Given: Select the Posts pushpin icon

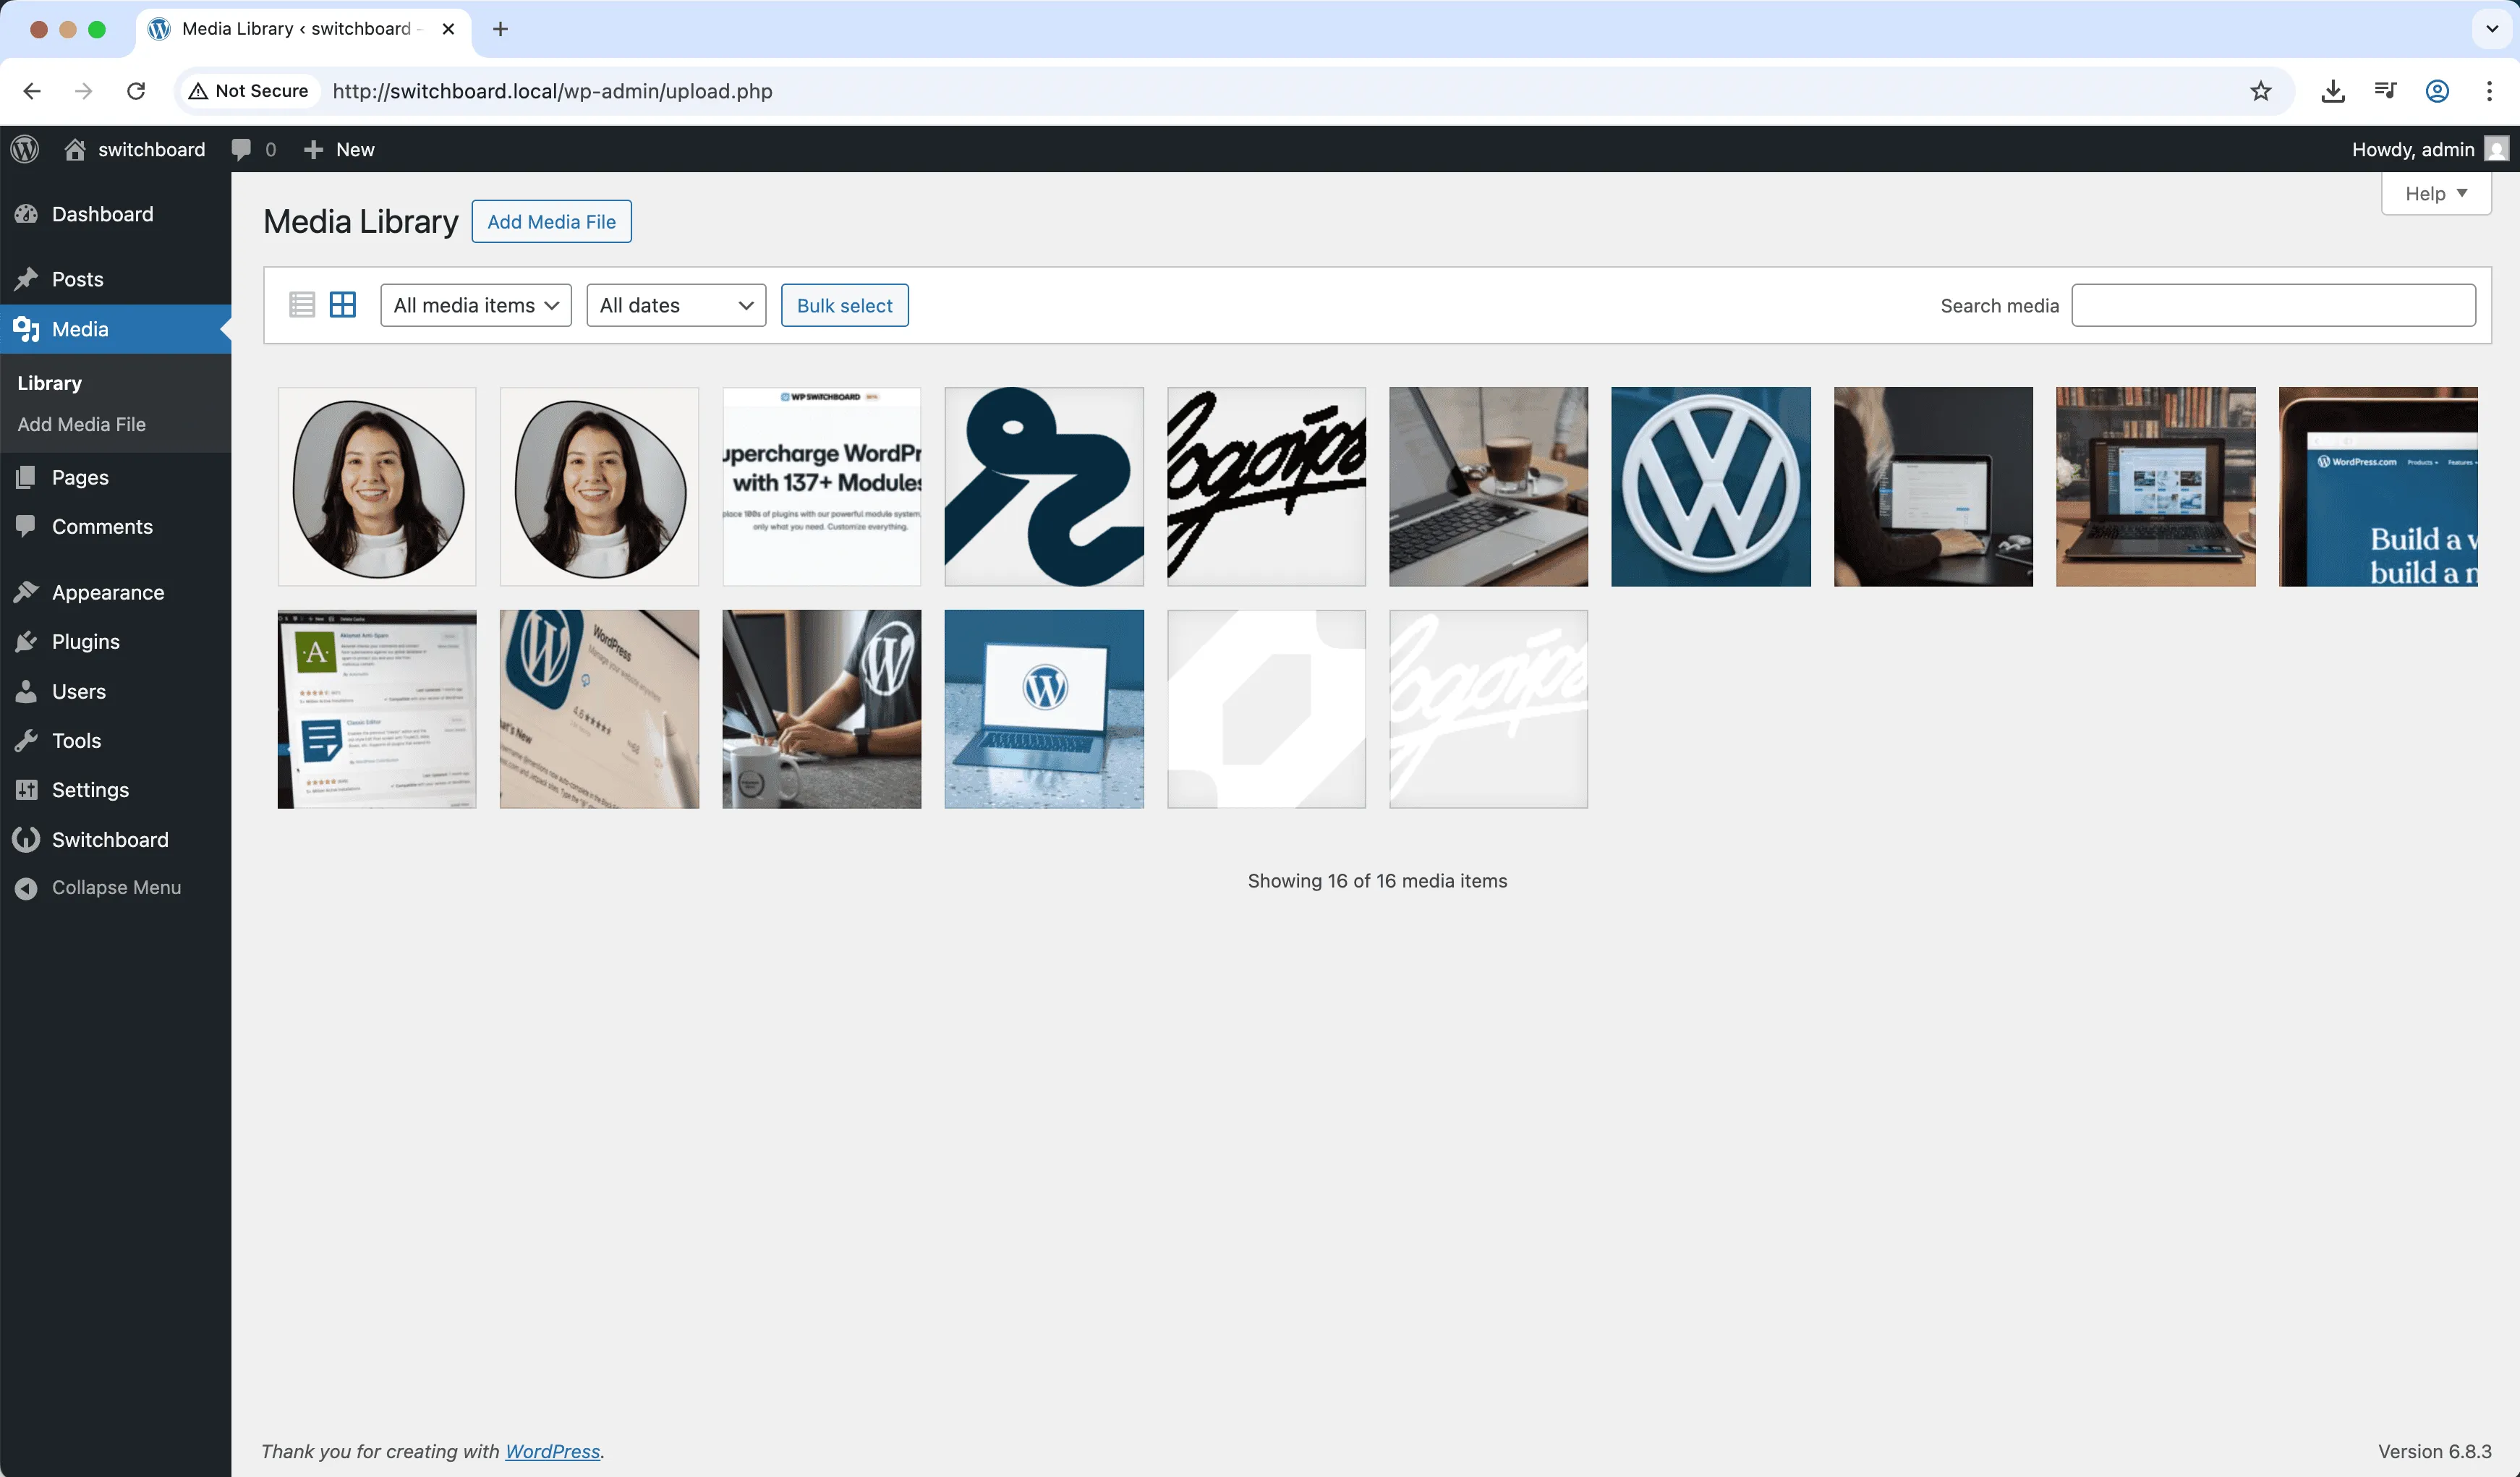Looking at the screenshot, I should coord(27,279).
